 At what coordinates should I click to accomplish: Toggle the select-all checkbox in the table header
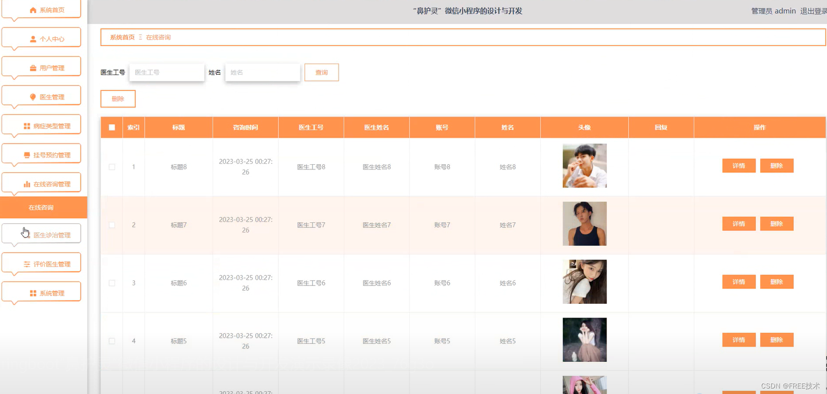pos(112,127)
